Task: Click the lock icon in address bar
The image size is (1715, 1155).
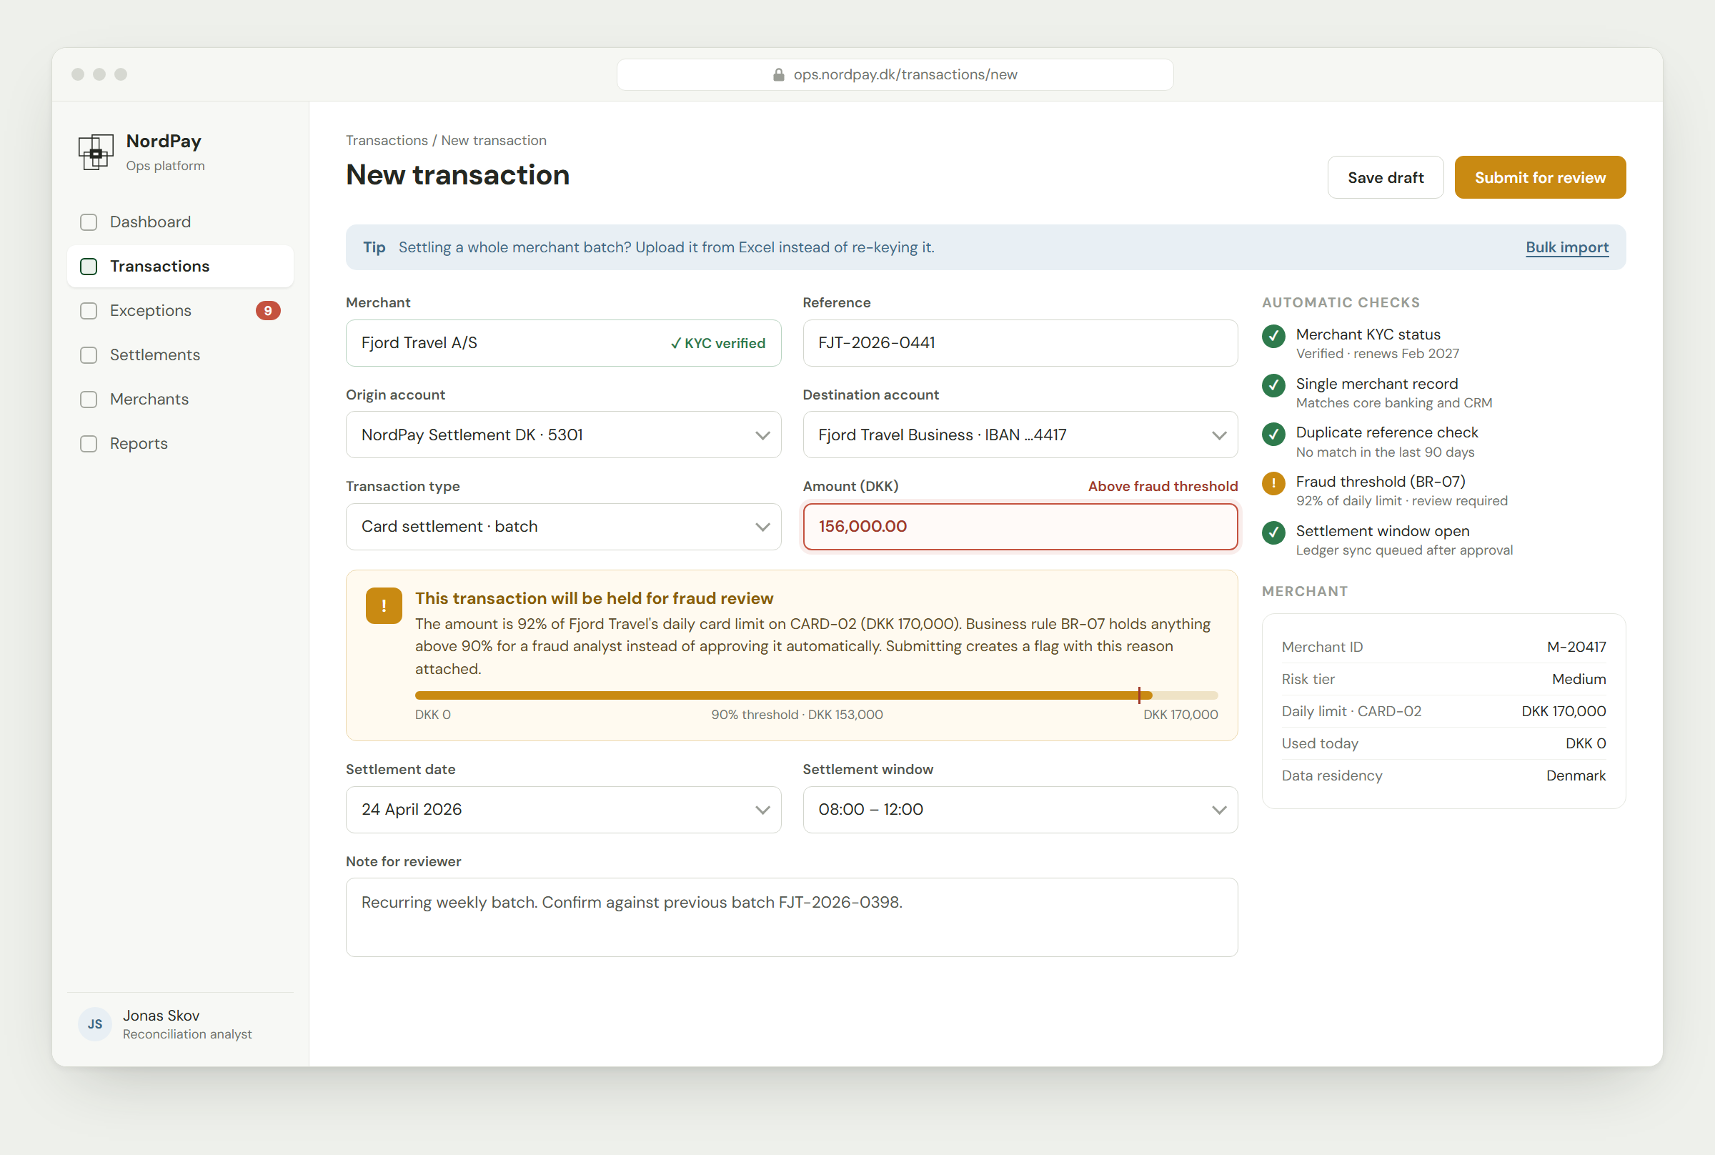Action: pos(778,74)
